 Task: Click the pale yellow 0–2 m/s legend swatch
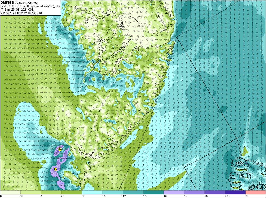pyautogui.click(x=10, y=192)
